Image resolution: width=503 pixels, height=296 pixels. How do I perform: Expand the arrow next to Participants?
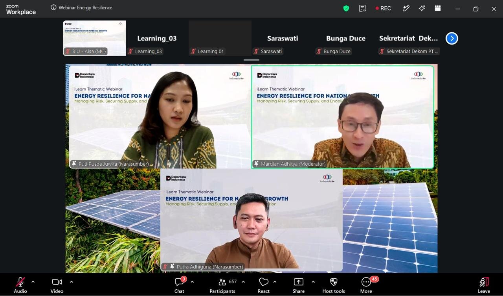[x=243, y=282]
